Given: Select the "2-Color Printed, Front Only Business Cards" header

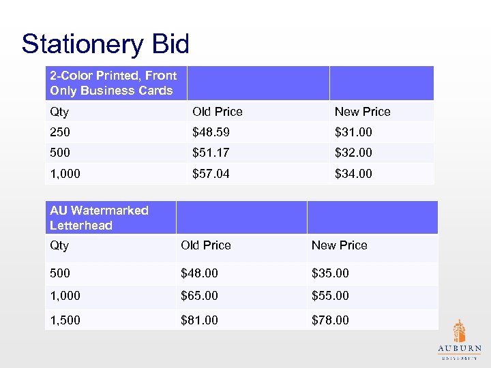Looking at the screenshot, I should pyautogui.click(x=113, y=83).
